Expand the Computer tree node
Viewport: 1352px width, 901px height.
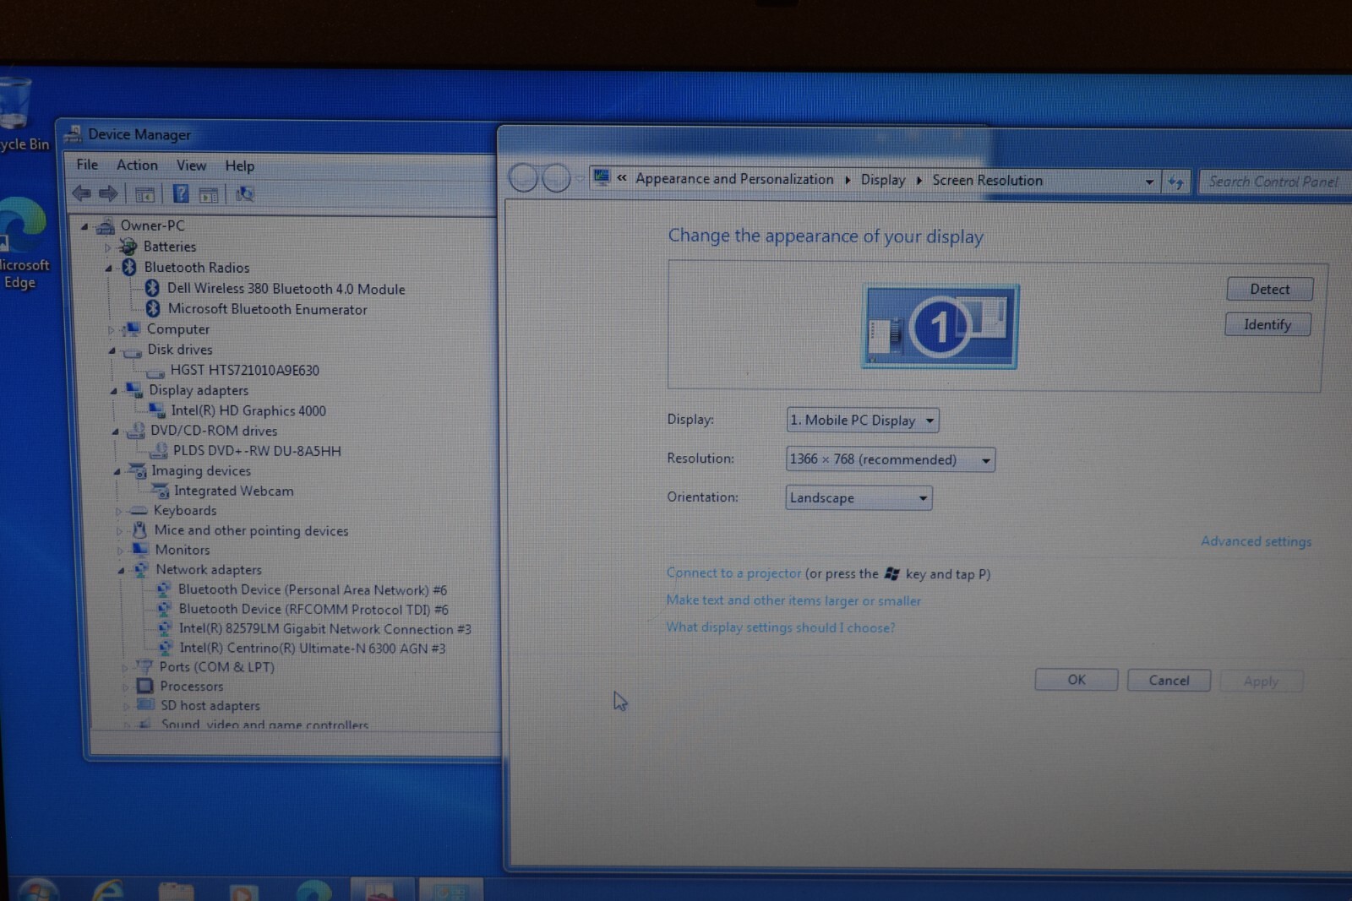point(111,329)
